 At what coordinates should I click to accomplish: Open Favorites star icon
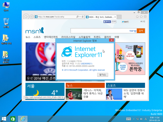pyautogui.click(x=141, y=17)
